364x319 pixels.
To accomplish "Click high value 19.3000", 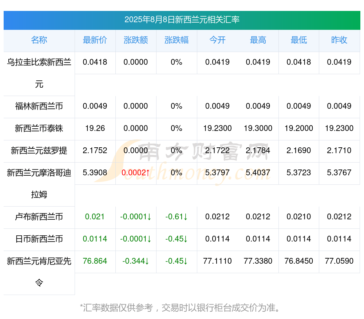I will pyautogui.click(x=258, y=128).
